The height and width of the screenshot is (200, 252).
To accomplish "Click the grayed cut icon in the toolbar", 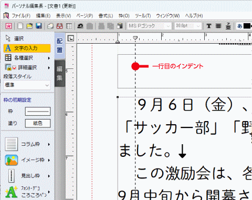I will tap(101, 26).
